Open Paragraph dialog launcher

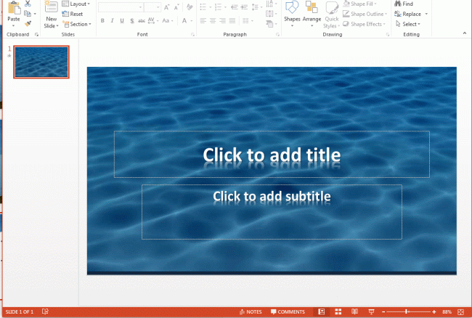click(x=277, y=35)
